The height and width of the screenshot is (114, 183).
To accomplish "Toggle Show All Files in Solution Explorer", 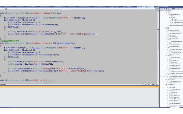I will pos(175,9).
